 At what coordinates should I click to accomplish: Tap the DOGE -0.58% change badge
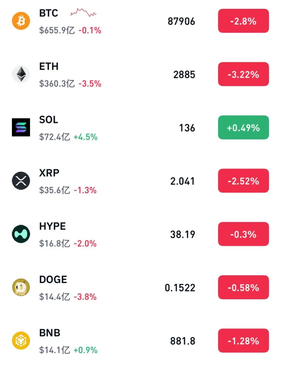coord(243,287)
